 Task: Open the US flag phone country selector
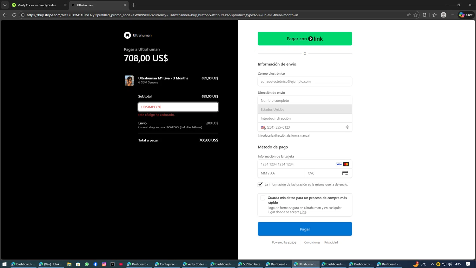coord(263,127)
